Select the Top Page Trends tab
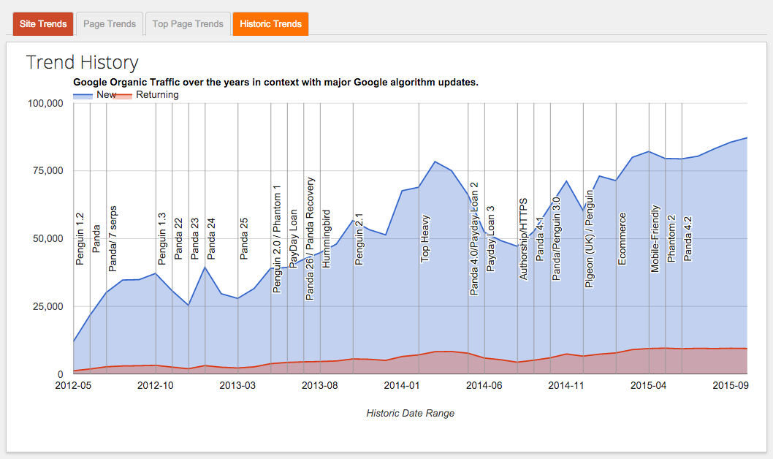 click(188, 24)
